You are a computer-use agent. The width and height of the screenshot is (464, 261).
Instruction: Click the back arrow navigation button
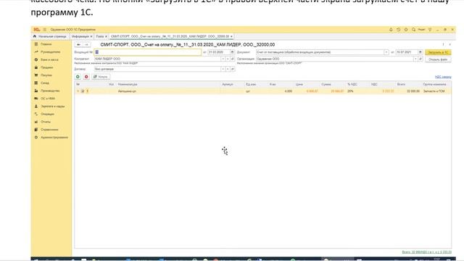coord(78,45)
